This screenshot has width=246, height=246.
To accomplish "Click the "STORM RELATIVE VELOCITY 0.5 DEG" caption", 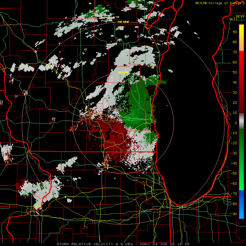I will pos(95,244).
